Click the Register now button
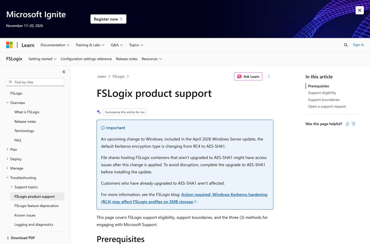The height and width of the screenshot is (244, 370). click(108, 19)
